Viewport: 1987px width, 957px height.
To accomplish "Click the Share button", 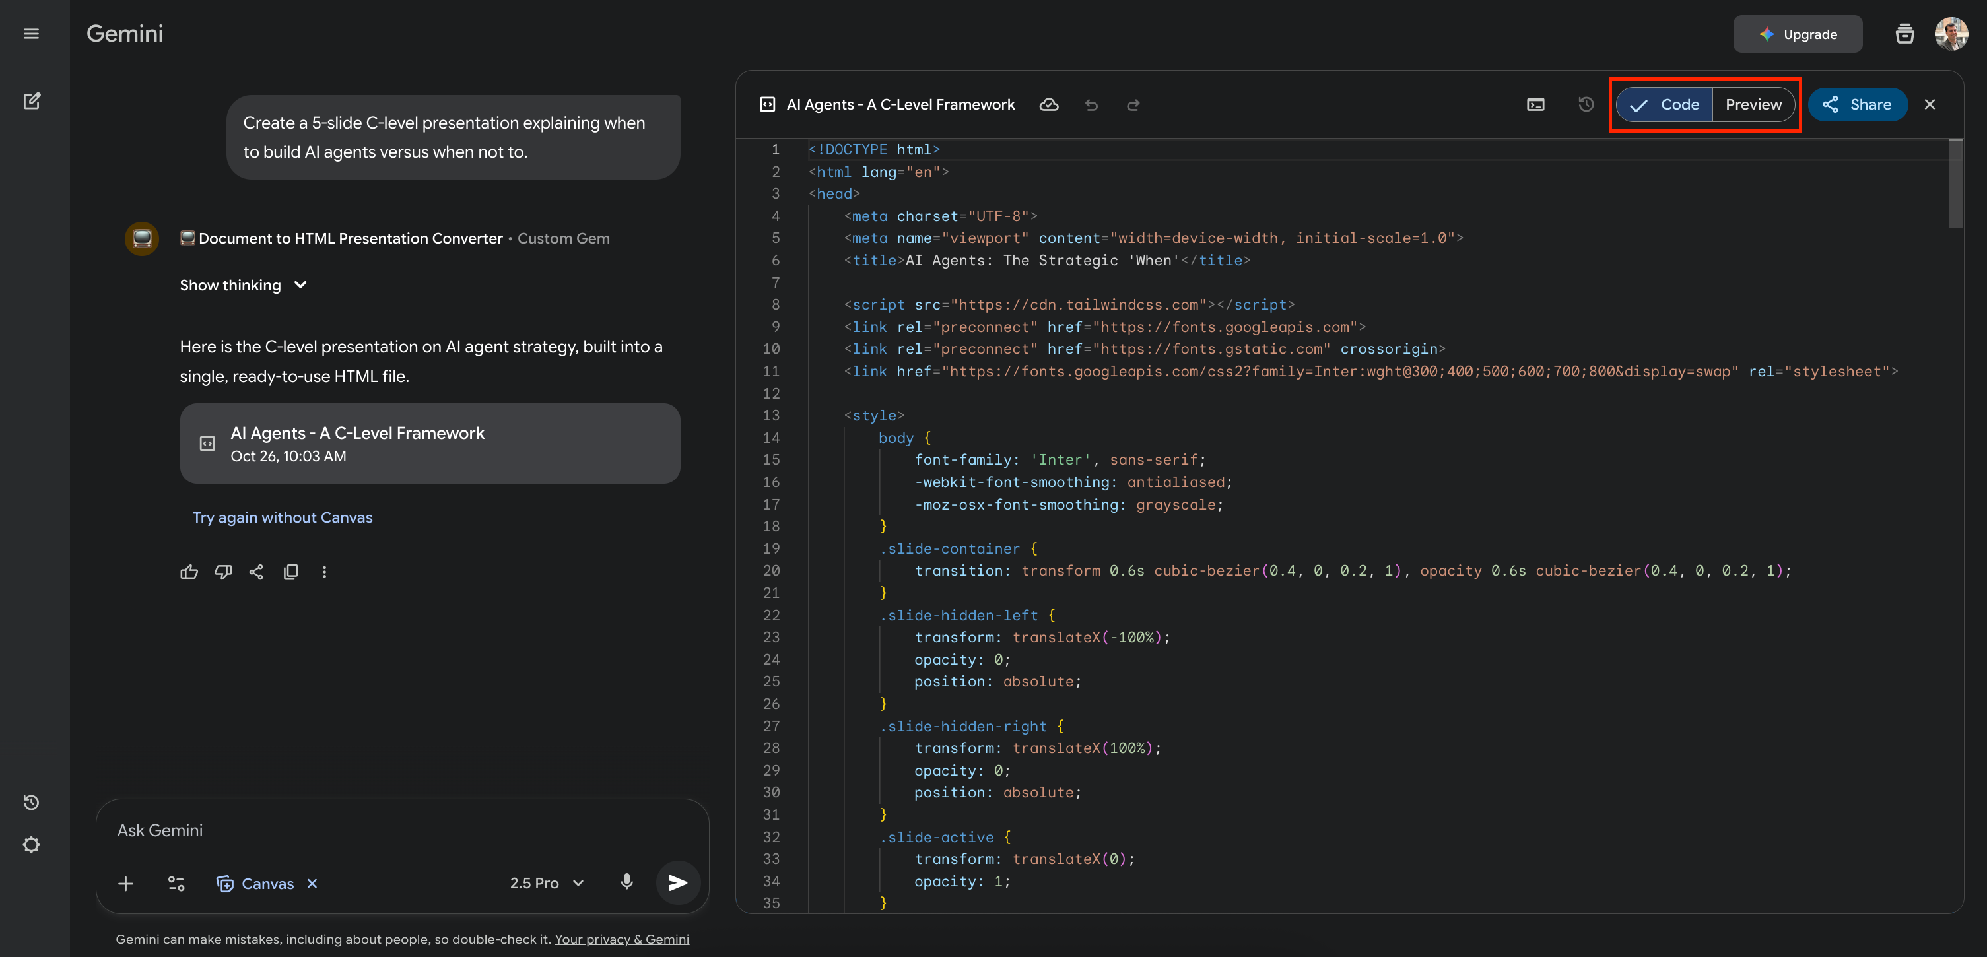I will pos(1857,105).
